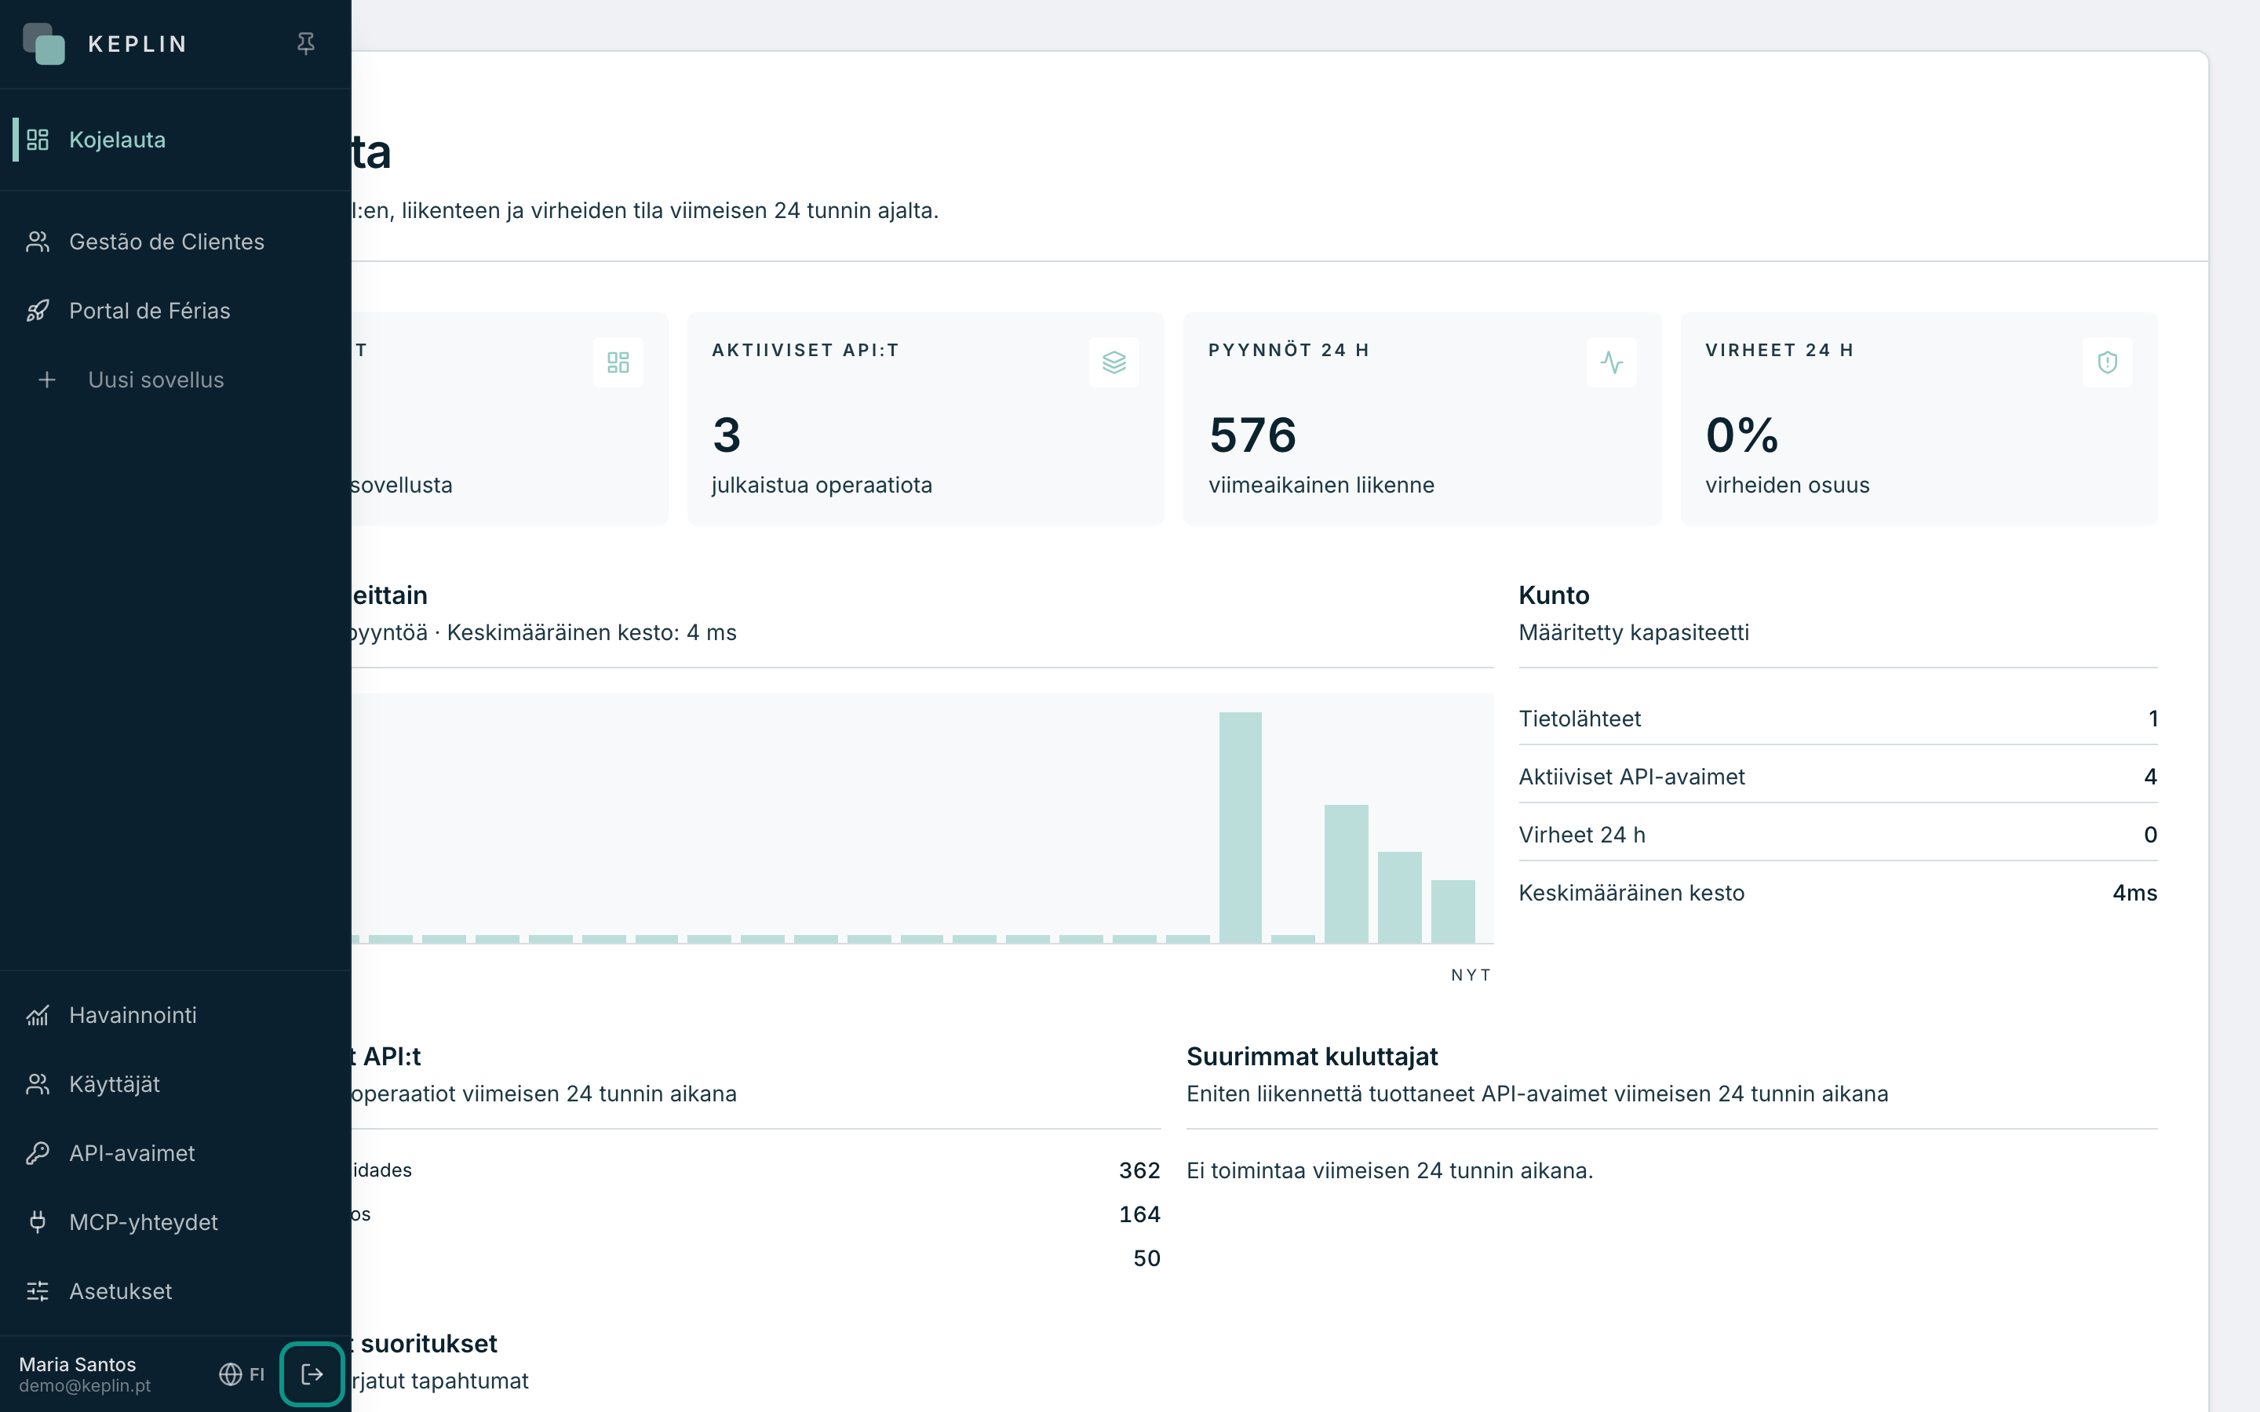Click the tallest bar in the traffic chart
Screen dimensions: 2260x1412
[1240, 828]
